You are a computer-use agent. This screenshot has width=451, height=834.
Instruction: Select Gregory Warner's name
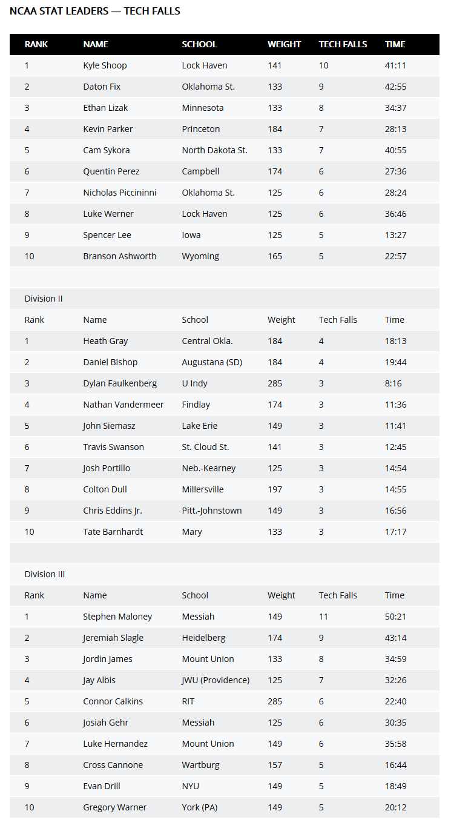[x=115, y=807]
